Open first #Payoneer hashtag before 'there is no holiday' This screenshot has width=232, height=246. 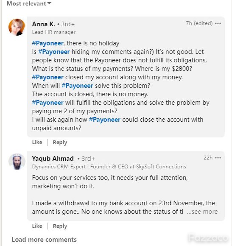(x=48, y=43)
